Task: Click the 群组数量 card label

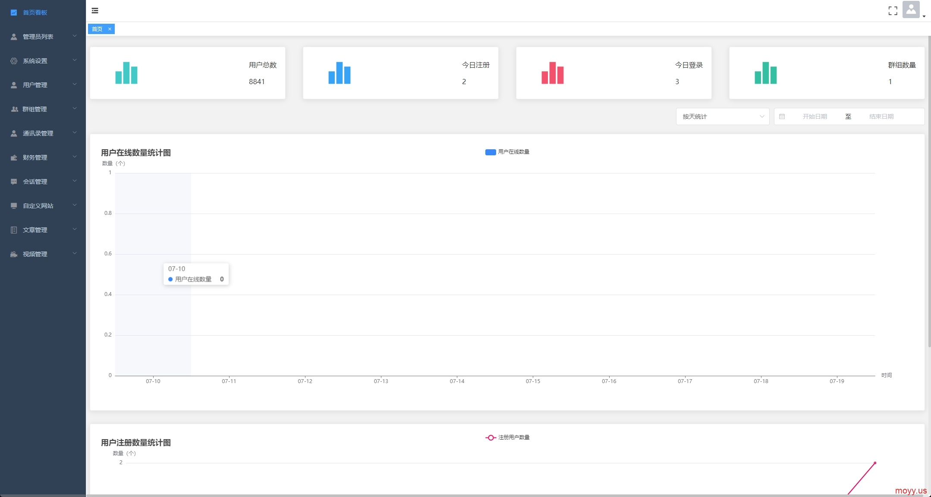Action: [x=902, y=65]
